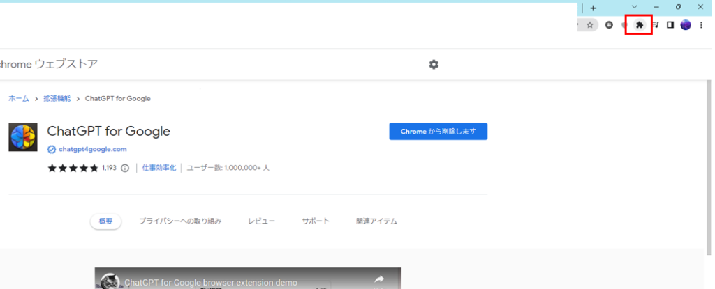Open Chrome's three-dot menu

[701, 25]
